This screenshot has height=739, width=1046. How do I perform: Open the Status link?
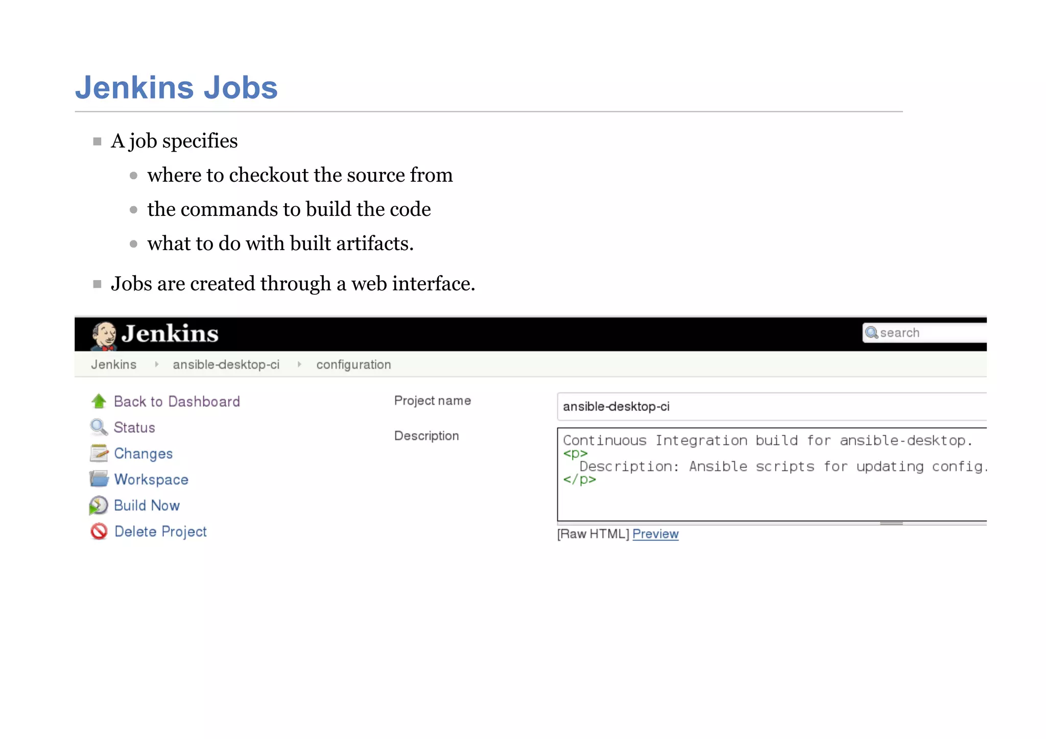134,428
